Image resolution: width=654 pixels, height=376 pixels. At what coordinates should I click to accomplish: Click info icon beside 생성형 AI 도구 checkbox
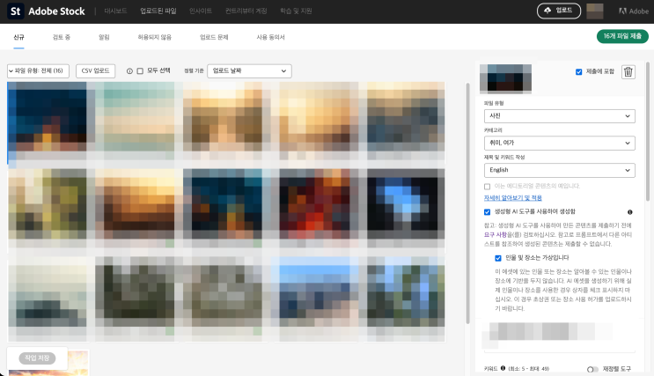tap(630, 212)
